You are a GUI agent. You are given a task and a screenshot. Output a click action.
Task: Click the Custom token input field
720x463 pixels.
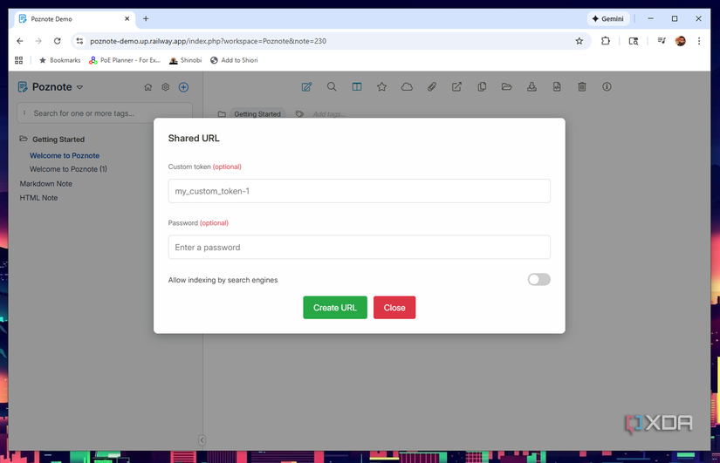pos(359,191)
